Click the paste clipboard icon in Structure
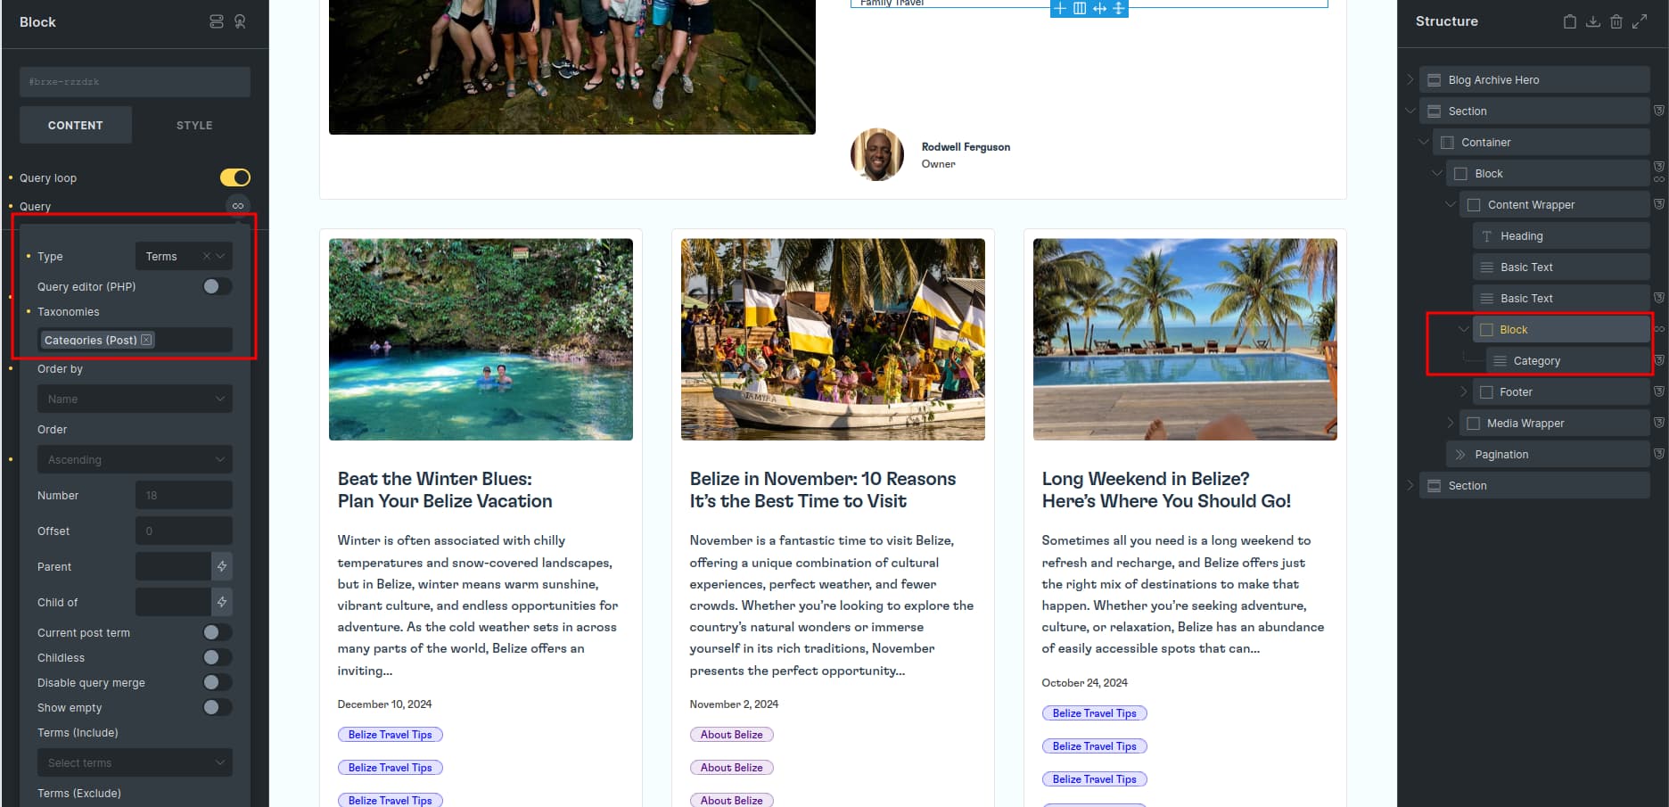 point(1569,21)
